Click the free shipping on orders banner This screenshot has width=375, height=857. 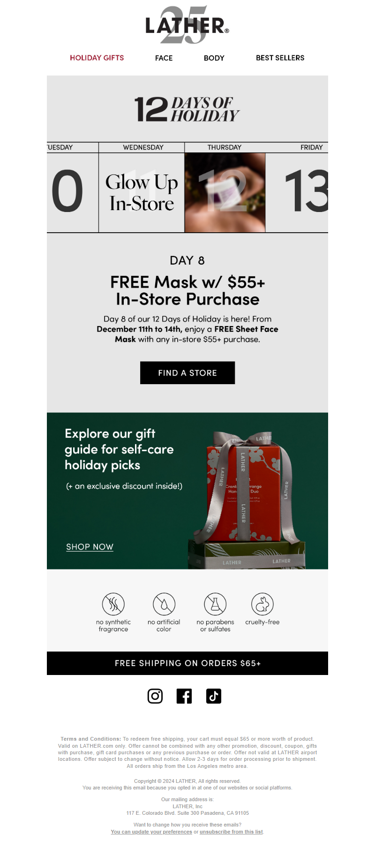tap(187, 663)
